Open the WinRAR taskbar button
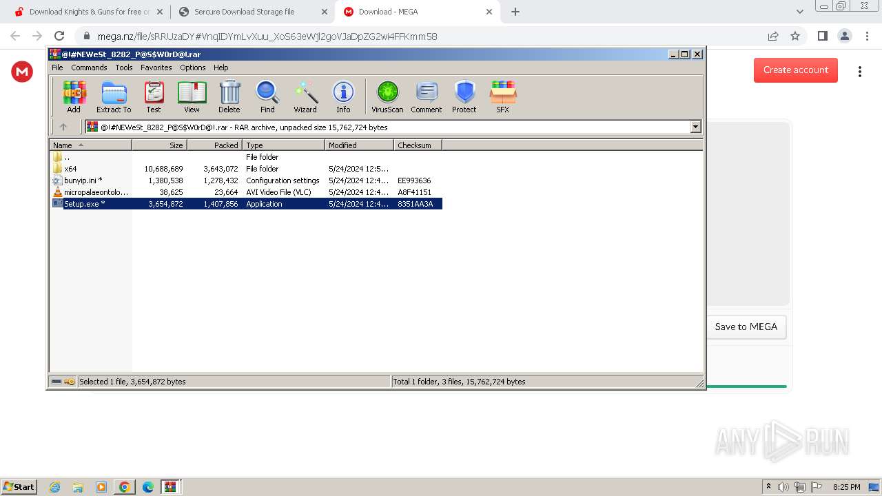The image size is (882, 496). (x=170, y=487)
